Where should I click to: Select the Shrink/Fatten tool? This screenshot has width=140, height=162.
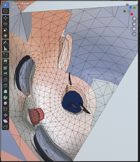(x=5, y=115)
